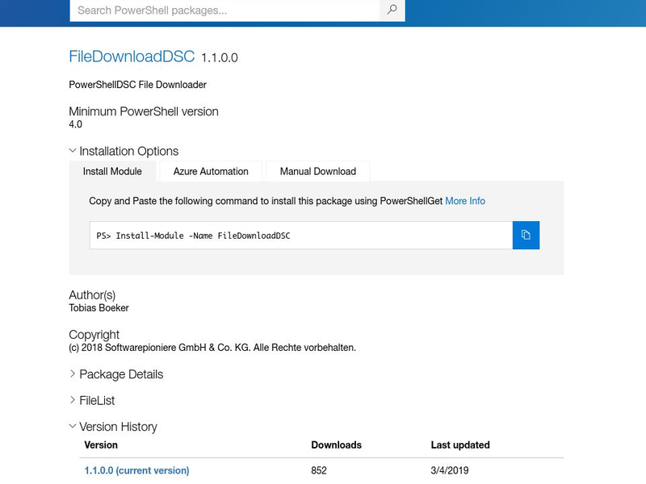Expand the FileList section

(92, 400)
